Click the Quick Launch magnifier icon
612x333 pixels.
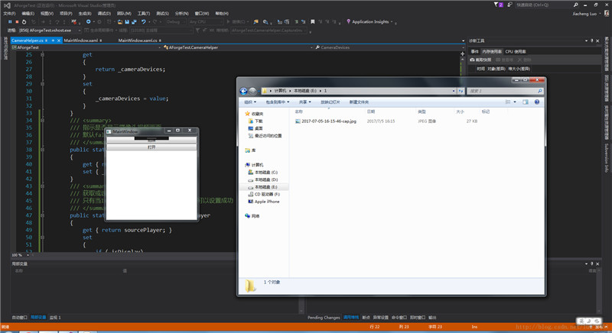coord(575,5)
